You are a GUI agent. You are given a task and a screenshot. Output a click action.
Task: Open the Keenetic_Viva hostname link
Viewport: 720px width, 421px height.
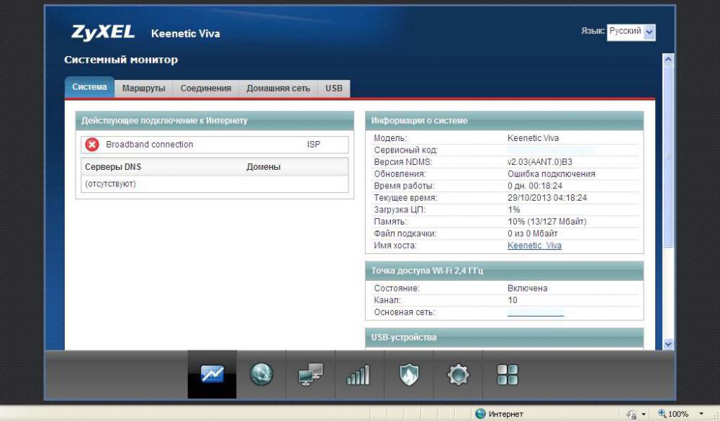click(534, 245)
